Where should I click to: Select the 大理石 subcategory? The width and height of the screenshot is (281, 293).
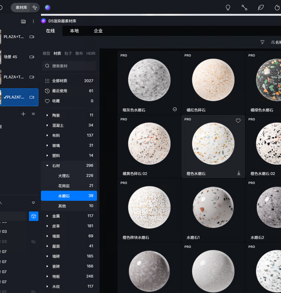pyautogui.click(x=69, y=176)
